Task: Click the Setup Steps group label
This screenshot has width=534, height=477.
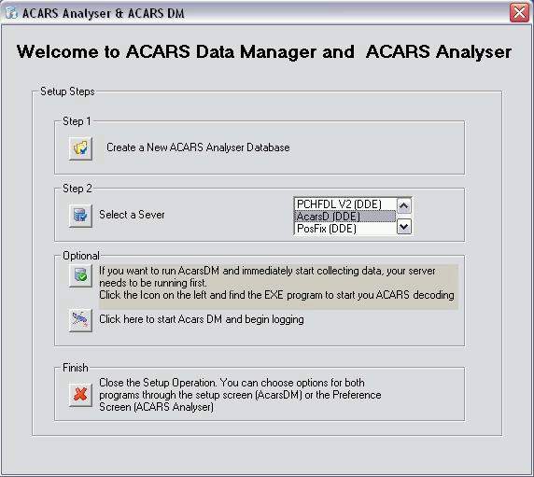Action: (67, 91)
